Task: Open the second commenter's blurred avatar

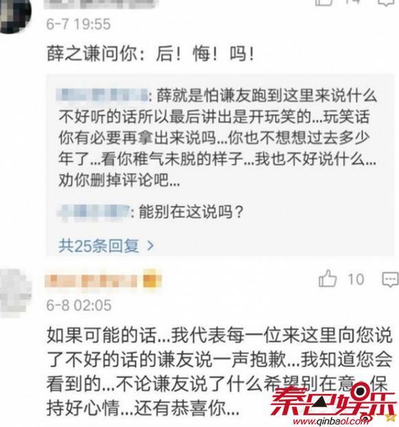Action: (16, 294)
